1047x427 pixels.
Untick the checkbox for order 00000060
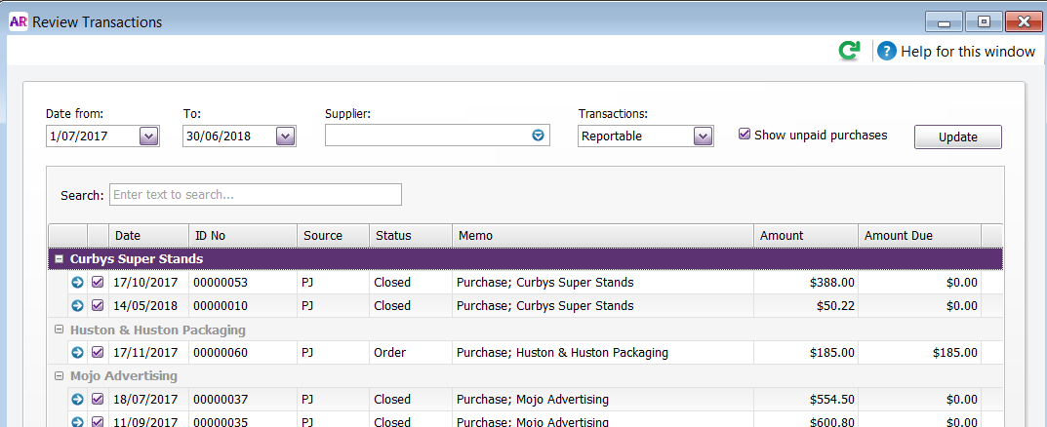pyautogui.click(x=98, y=352)
